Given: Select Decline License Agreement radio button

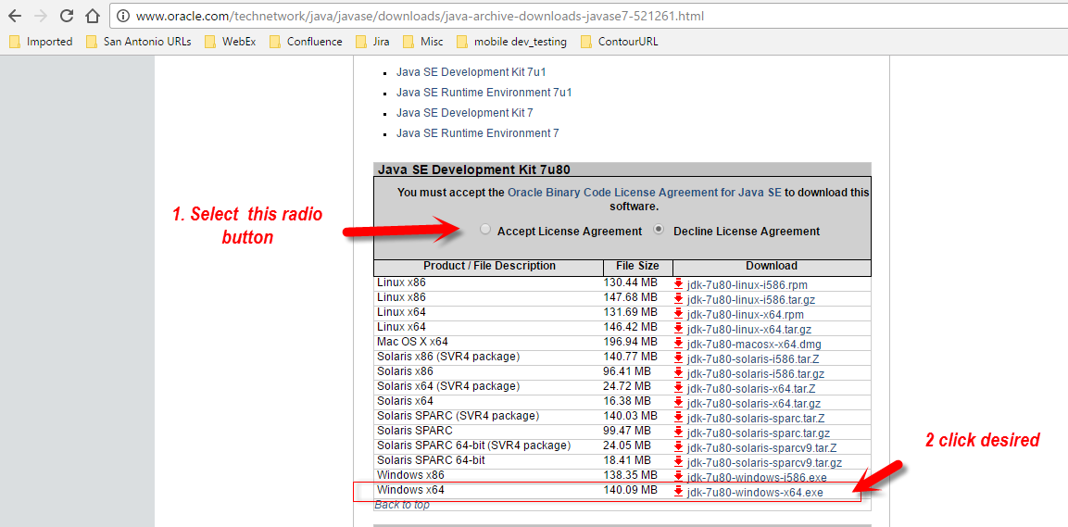Looking at the screenshot, I should coord(659,230).
